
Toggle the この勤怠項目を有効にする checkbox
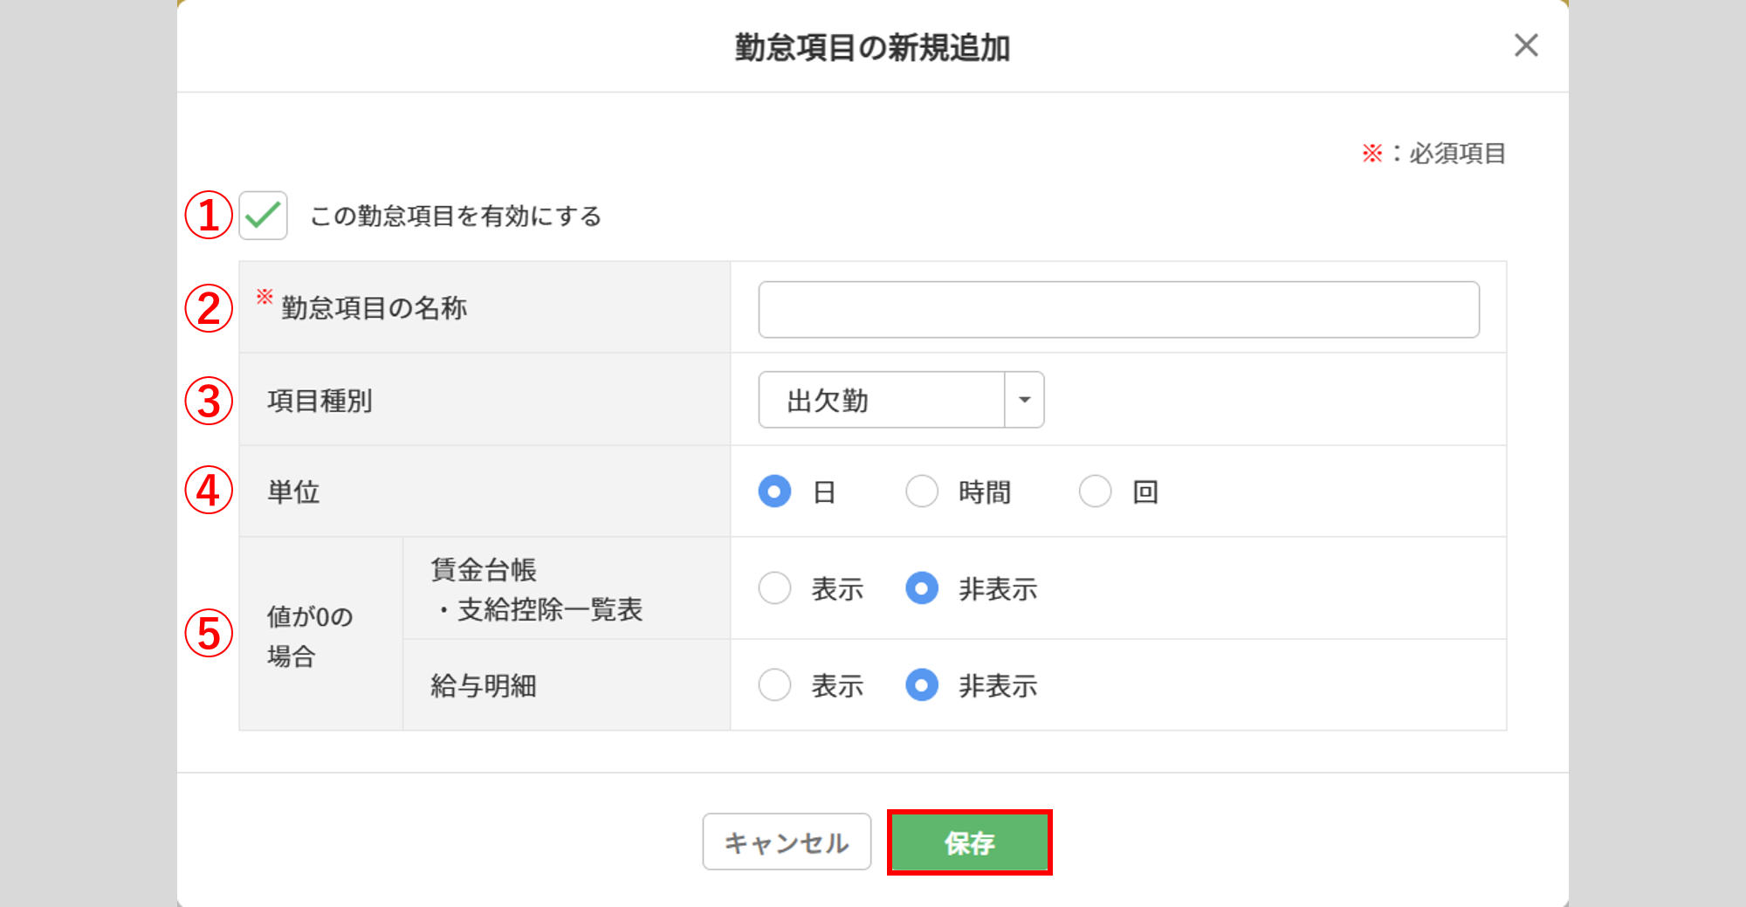click(263, 216)
